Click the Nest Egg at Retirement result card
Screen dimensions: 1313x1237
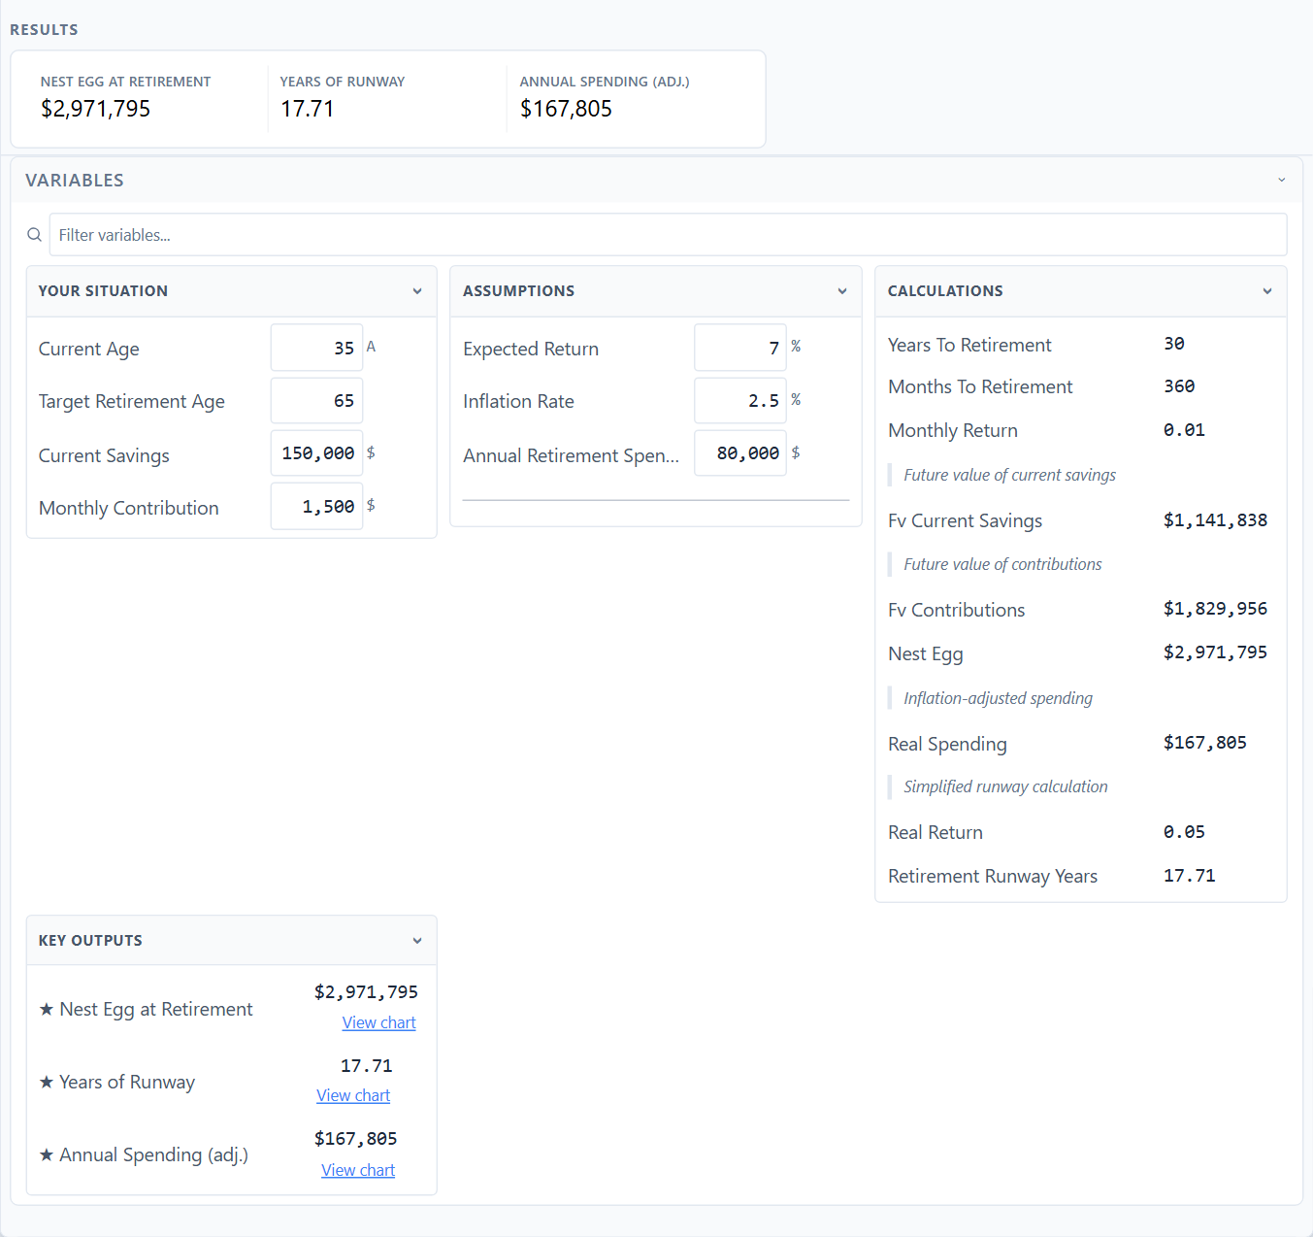(x=148, y=98)
